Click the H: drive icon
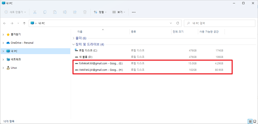Image resolution: width=258 pixels, height=124 pixels. (76, 70)
